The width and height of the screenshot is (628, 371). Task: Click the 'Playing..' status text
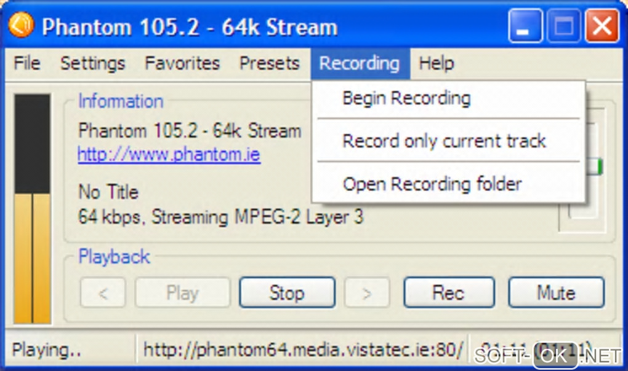point(46,350)
